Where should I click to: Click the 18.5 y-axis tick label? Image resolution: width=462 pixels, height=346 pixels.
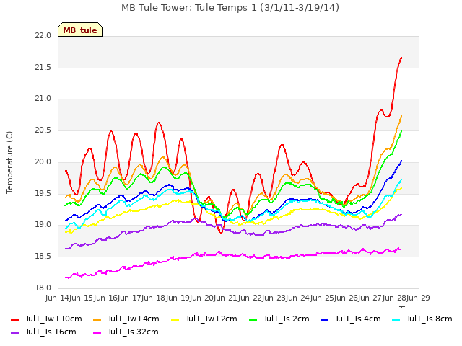pos(43,257)
